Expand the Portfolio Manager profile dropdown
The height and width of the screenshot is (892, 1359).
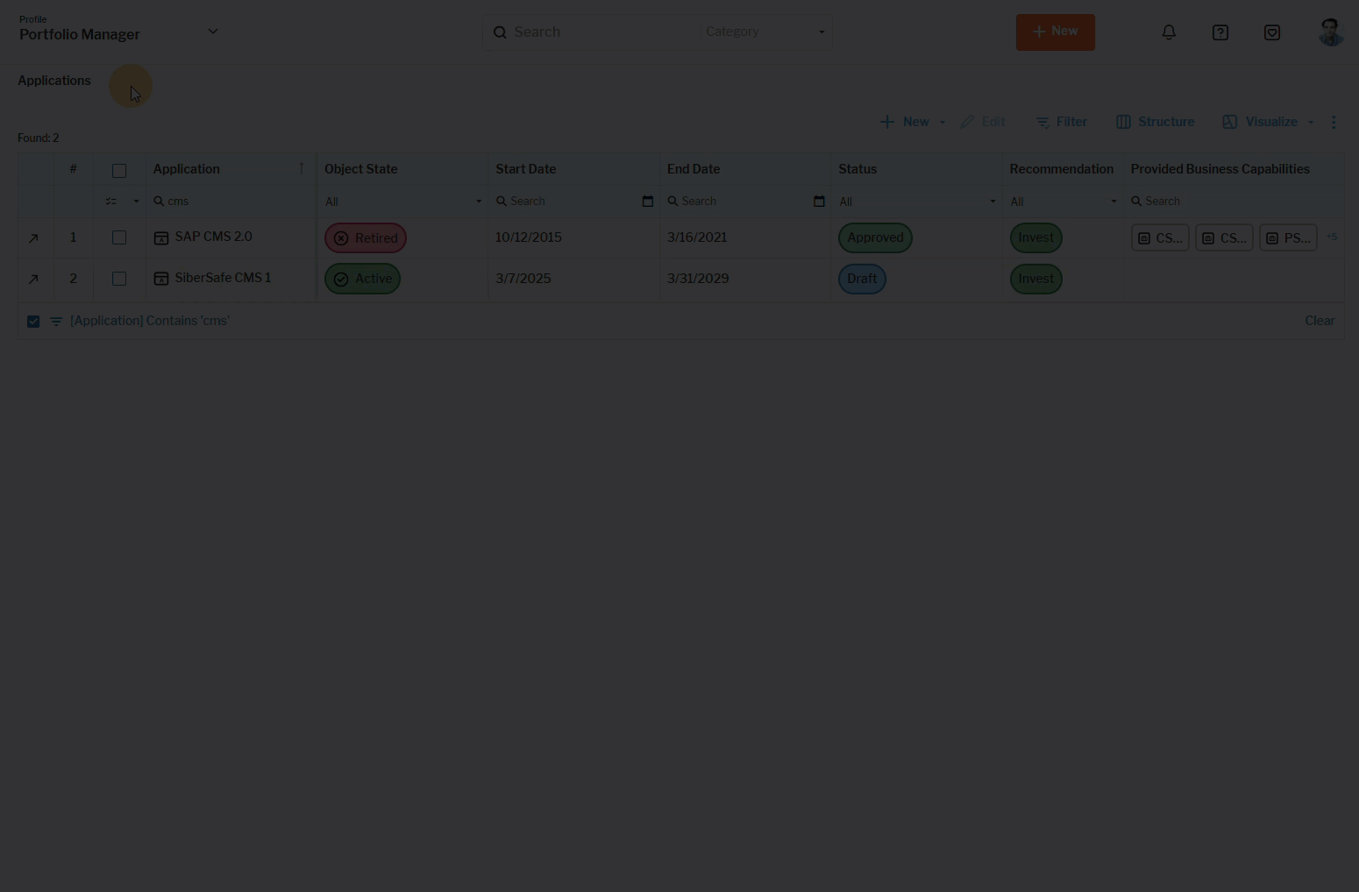(x=212, y=32)
